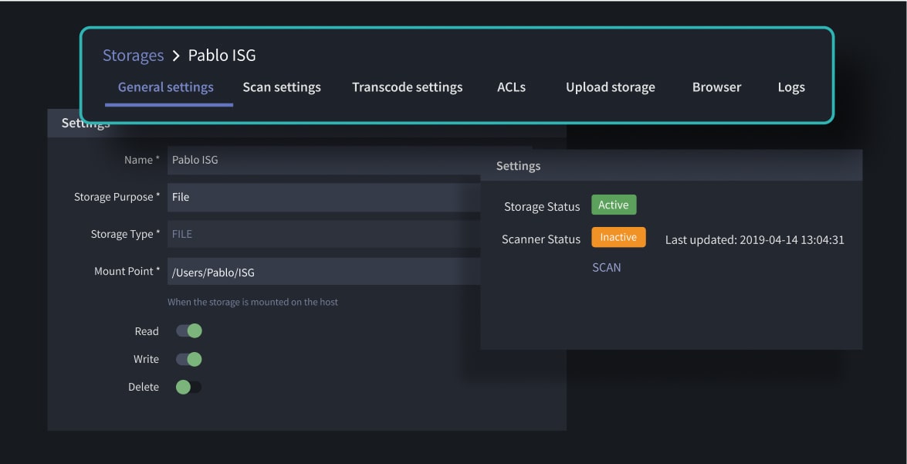The height and width of the screenshot is (464, 907).
Task: Enable the Delete permission switch
Action: (189, 387)
